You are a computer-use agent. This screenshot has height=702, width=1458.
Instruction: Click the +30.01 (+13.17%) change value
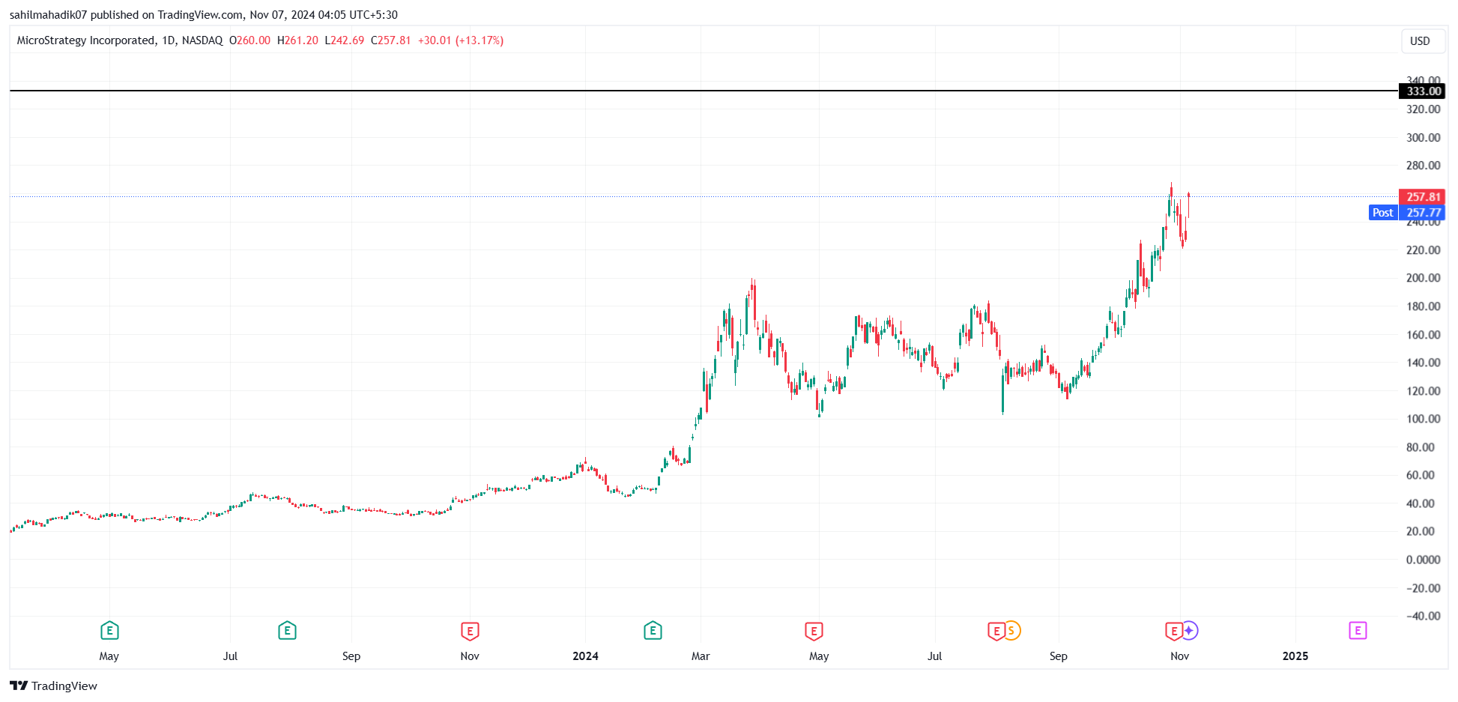tap(461, 40)
